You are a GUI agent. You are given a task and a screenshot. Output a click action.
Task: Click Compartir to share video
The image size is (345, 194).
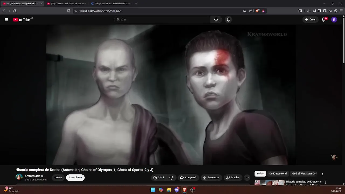pyautogui.click(x=188, y=178)
